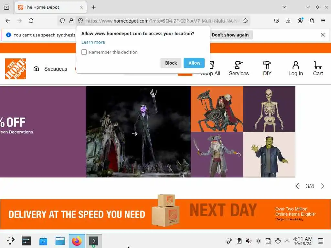Save page to Pocket
The image size is (331, 248).
click(x=277, y=21)
